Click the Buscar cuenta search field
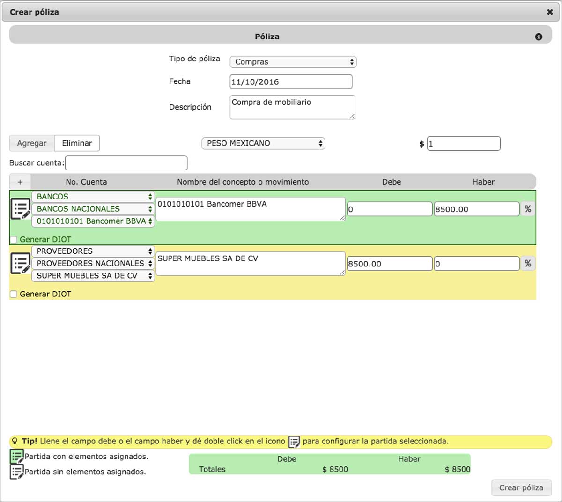 (126, 163)
